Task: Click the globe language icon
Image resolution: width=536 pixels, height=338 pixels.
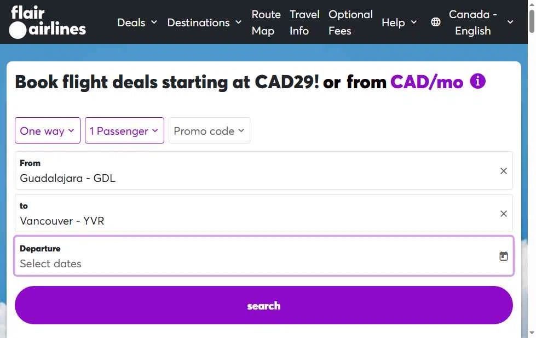Action: (x=436, y=22)
